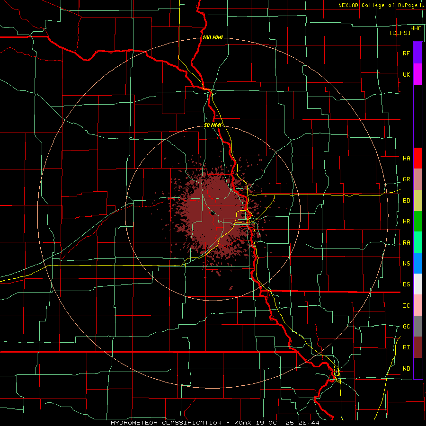Click the RA mint-green legend swatch
The image size is (426, 426).
pos(418,242)
